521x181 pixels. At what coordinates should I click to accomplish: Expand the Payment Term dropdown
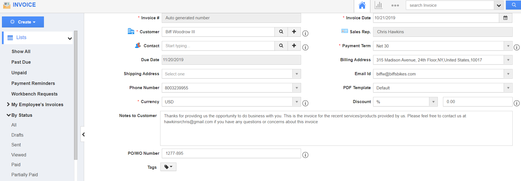pyautogui.click(x=508, y=46)
